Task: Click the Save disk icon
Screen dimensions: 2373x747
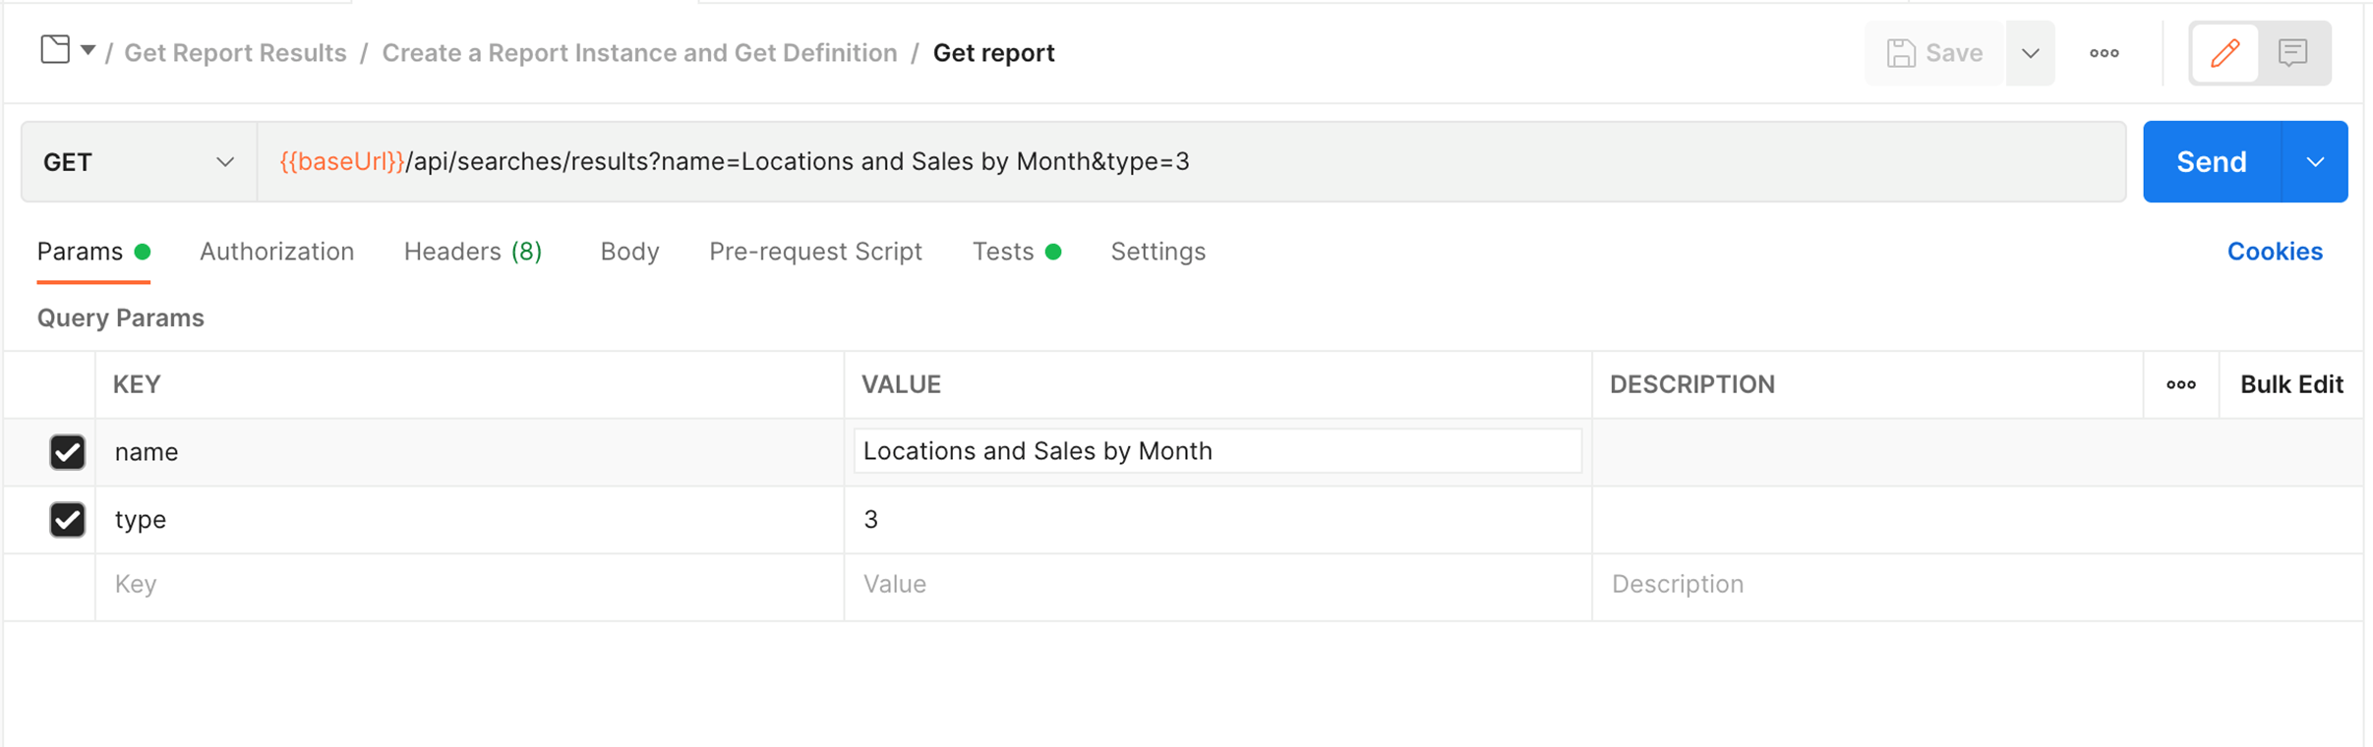Action: [x=1900, y=53]
